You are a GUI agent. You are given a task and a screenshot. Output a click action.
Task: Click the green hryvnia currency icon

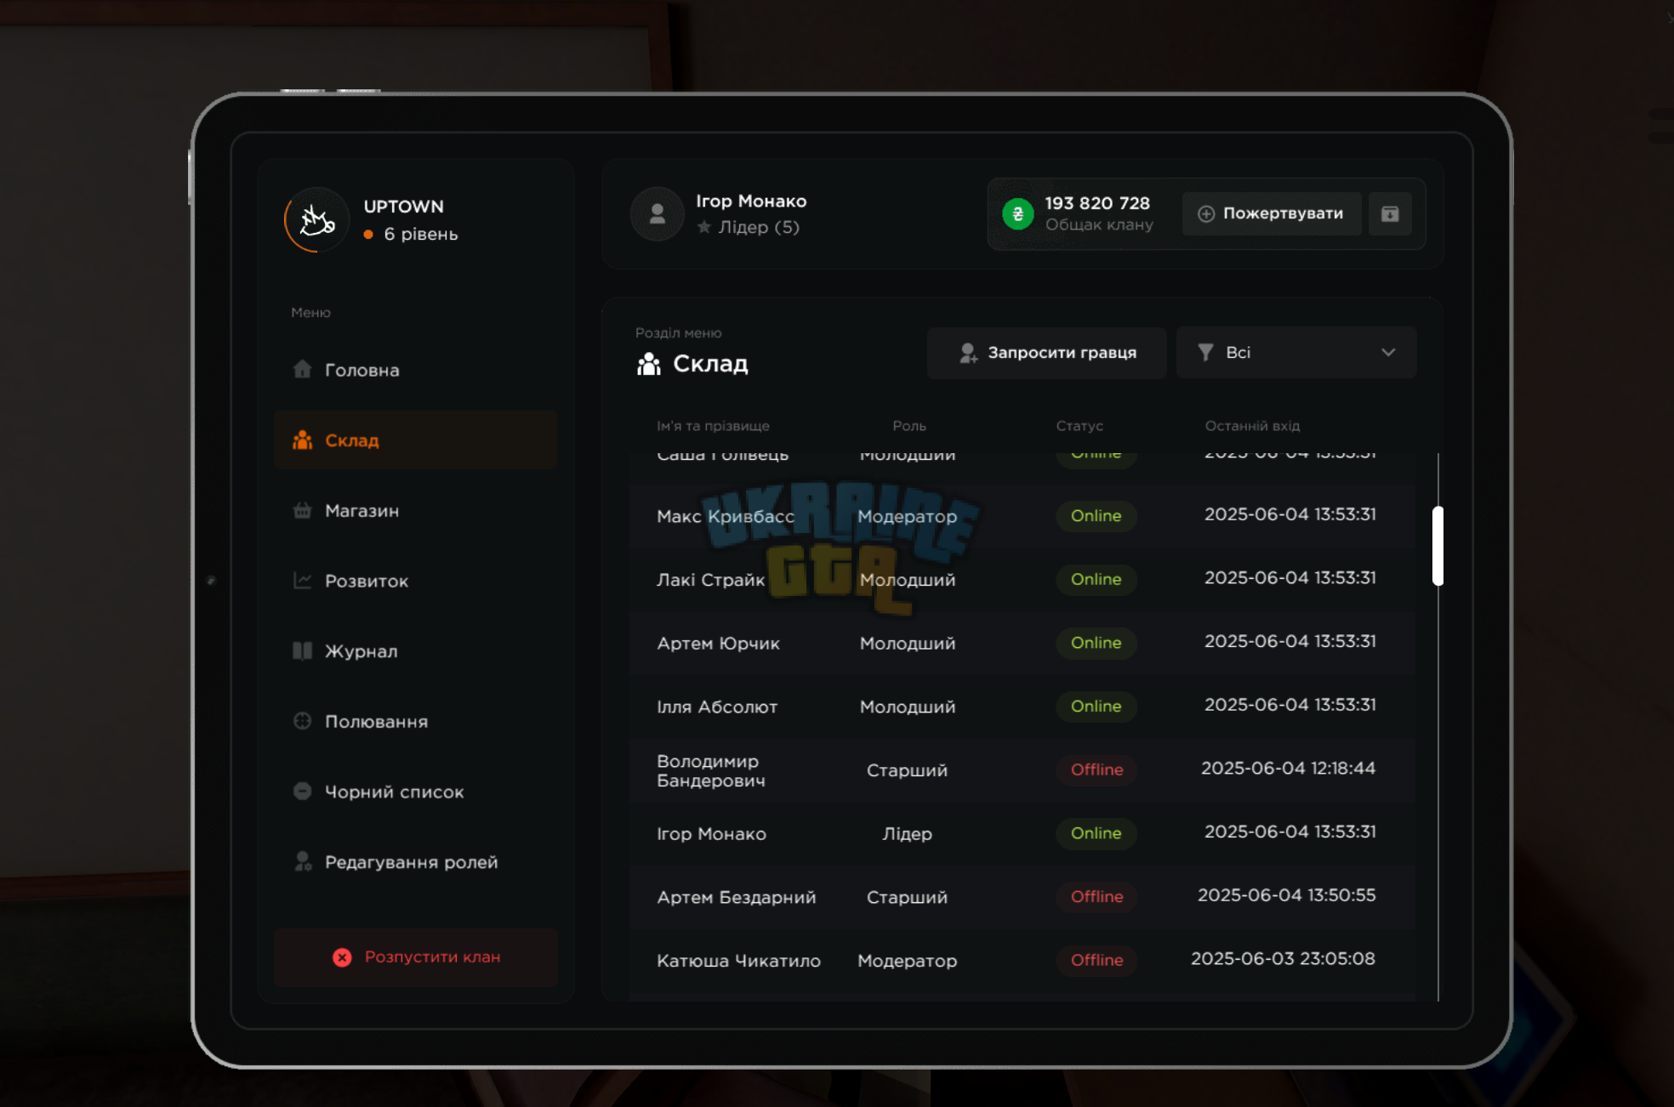1017,213
